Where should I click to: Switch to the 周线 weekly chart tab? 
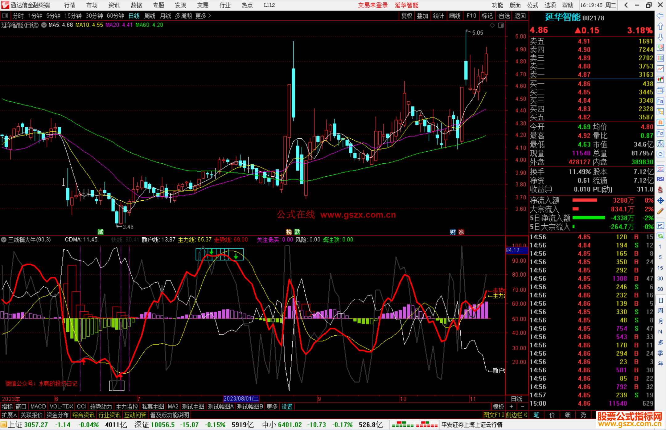pos(150,16)
